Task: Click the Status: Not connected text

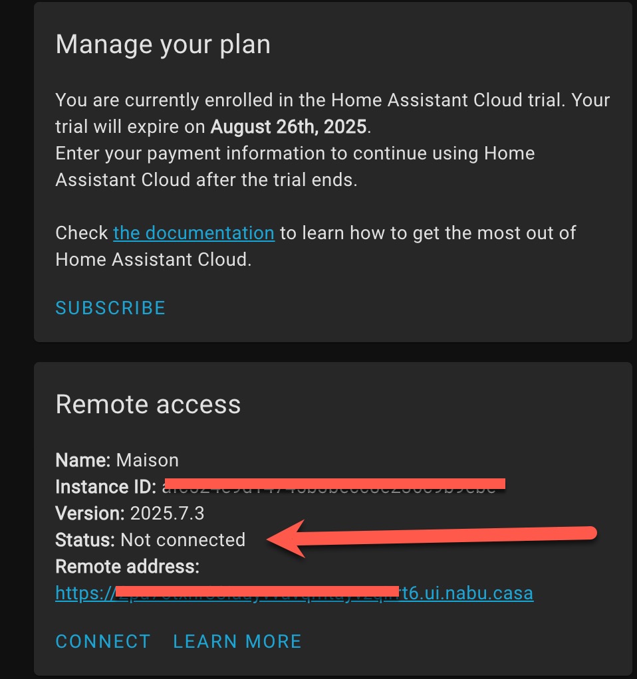Action: pos(150,540)
